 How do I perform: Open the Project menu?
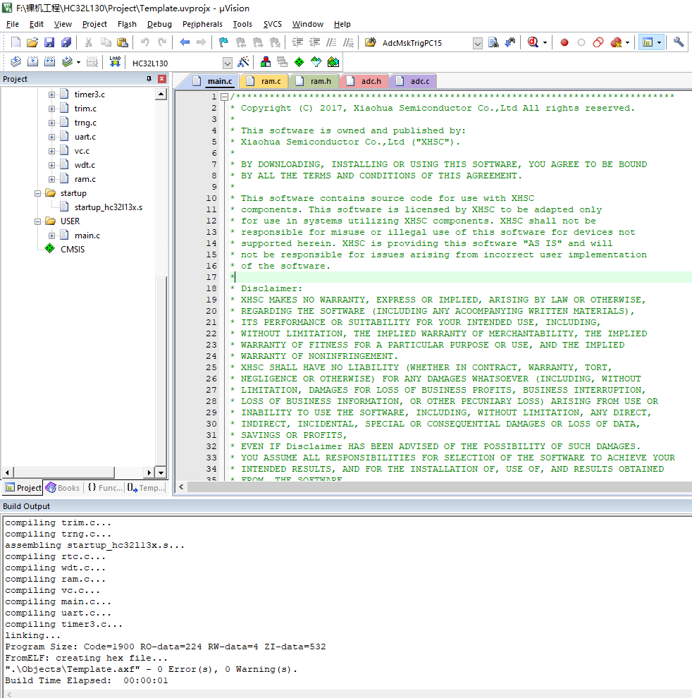pos(94,24)
